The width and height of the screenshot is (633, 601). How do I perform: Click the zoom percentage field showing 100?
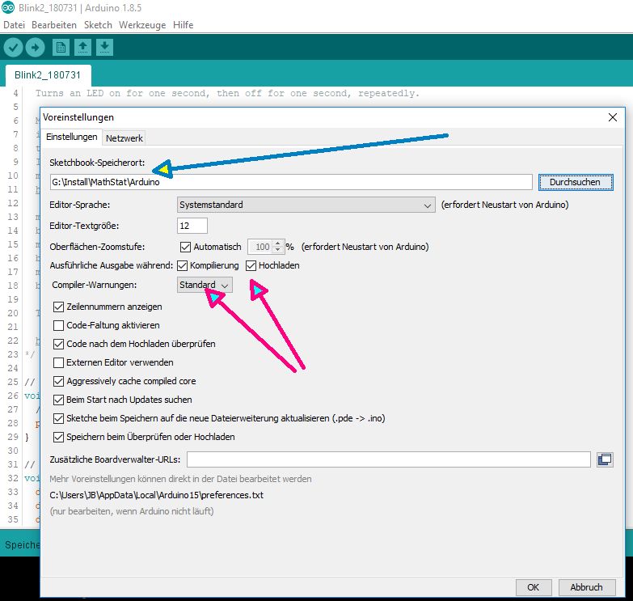[261, 247]
